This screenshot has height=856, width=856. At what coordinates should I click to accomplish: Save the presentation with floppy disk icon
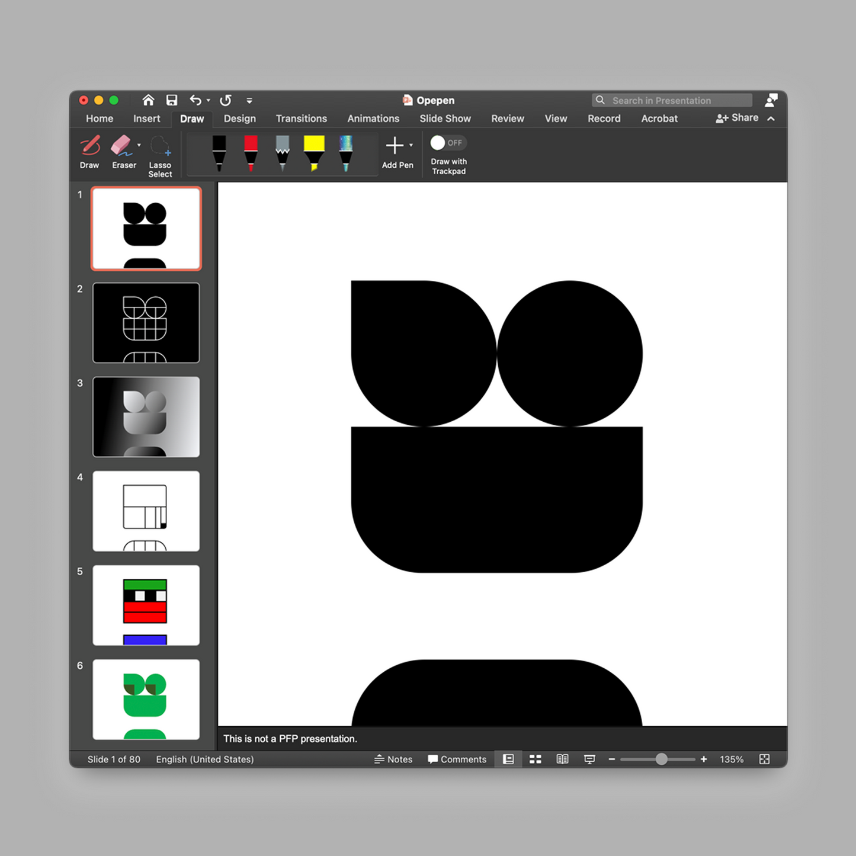click(172, 100)
